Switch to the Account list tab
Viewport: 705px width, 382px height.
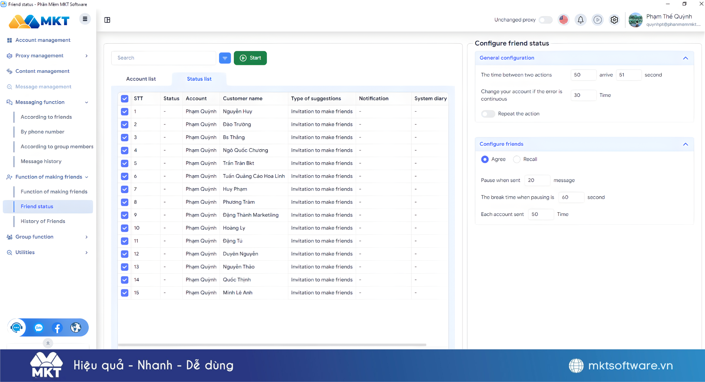click(x=141, y=79)
